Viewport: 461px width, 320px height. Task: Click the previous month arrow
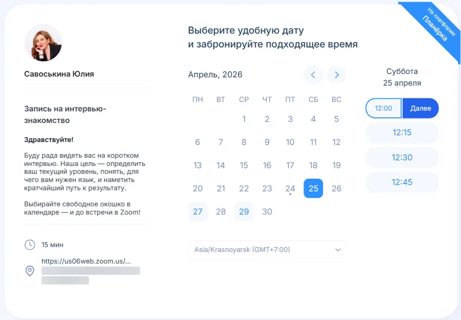[x=313, y=75]
